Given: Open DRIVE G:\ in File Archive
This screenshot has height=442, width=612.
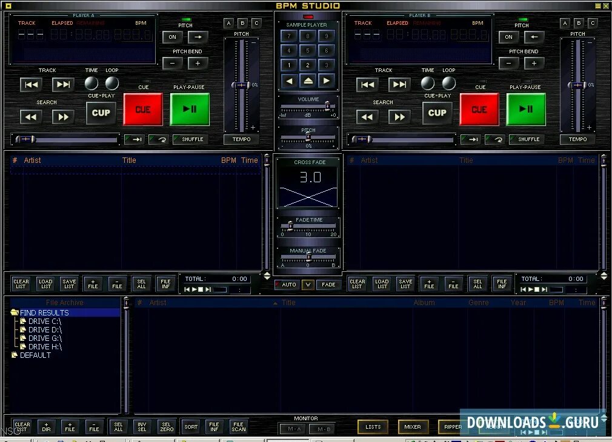Looking at the screenshot, I should coord(44,338).
